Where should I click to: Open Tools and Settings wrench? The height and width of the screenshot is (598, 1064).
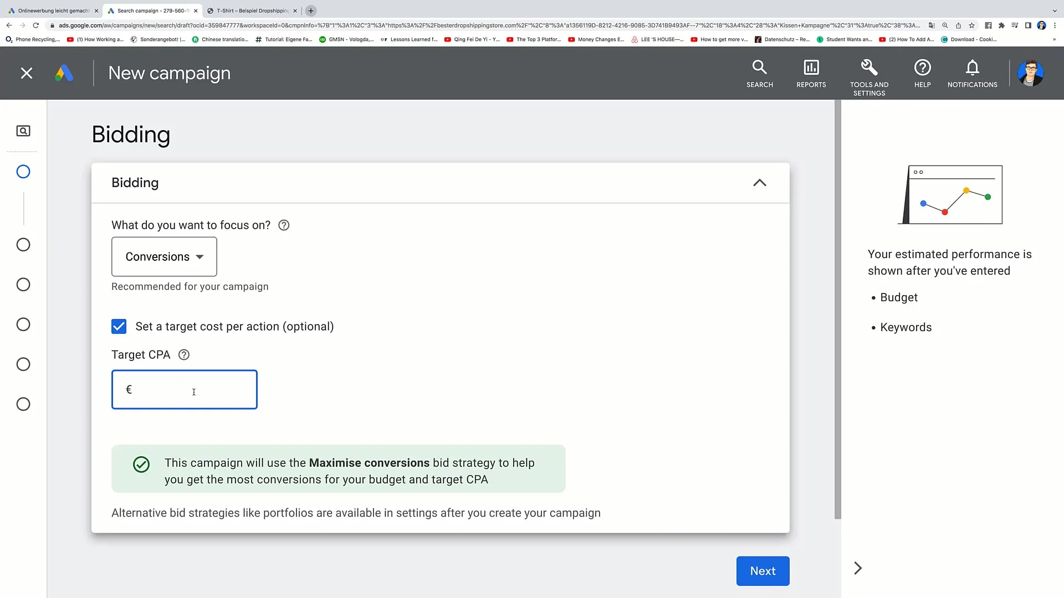(x=869, y=78)
